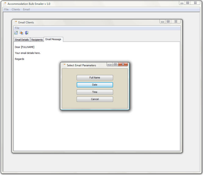
Task: Close the Accommodation Bulk Emailer main window
Action: 195,3
